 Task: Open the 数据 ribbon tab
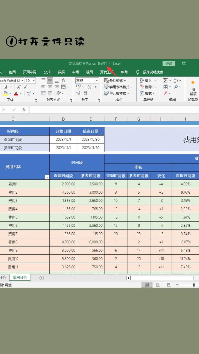(x=61, y=72)
